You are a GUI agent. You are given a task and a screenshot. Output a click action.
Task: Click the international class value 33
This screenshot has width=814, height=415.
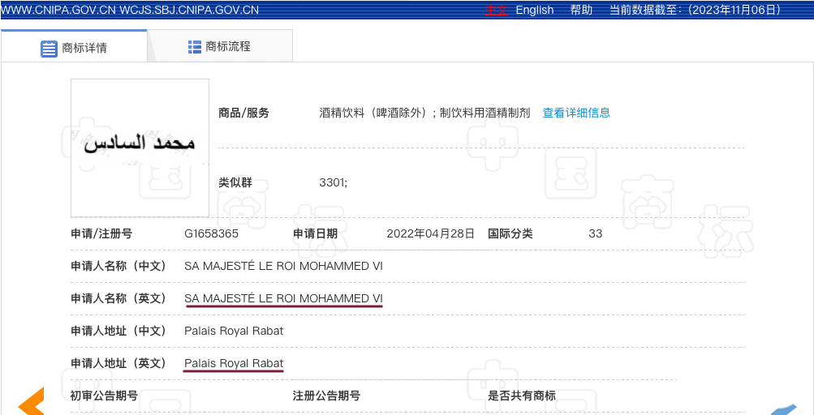pyautogui.click(x=596, y=233)
